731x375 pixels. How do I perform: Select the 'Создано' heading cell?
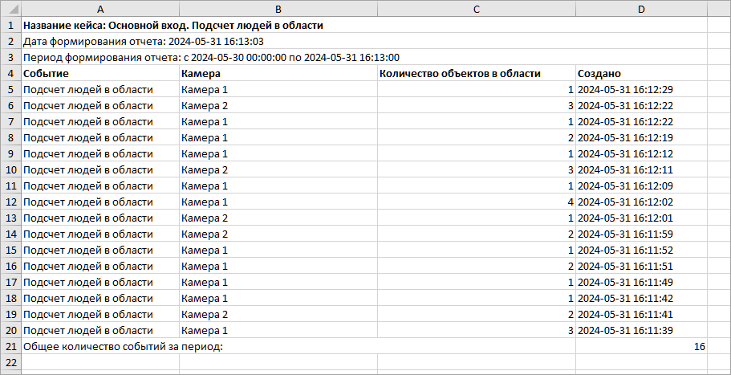(640, 73)
